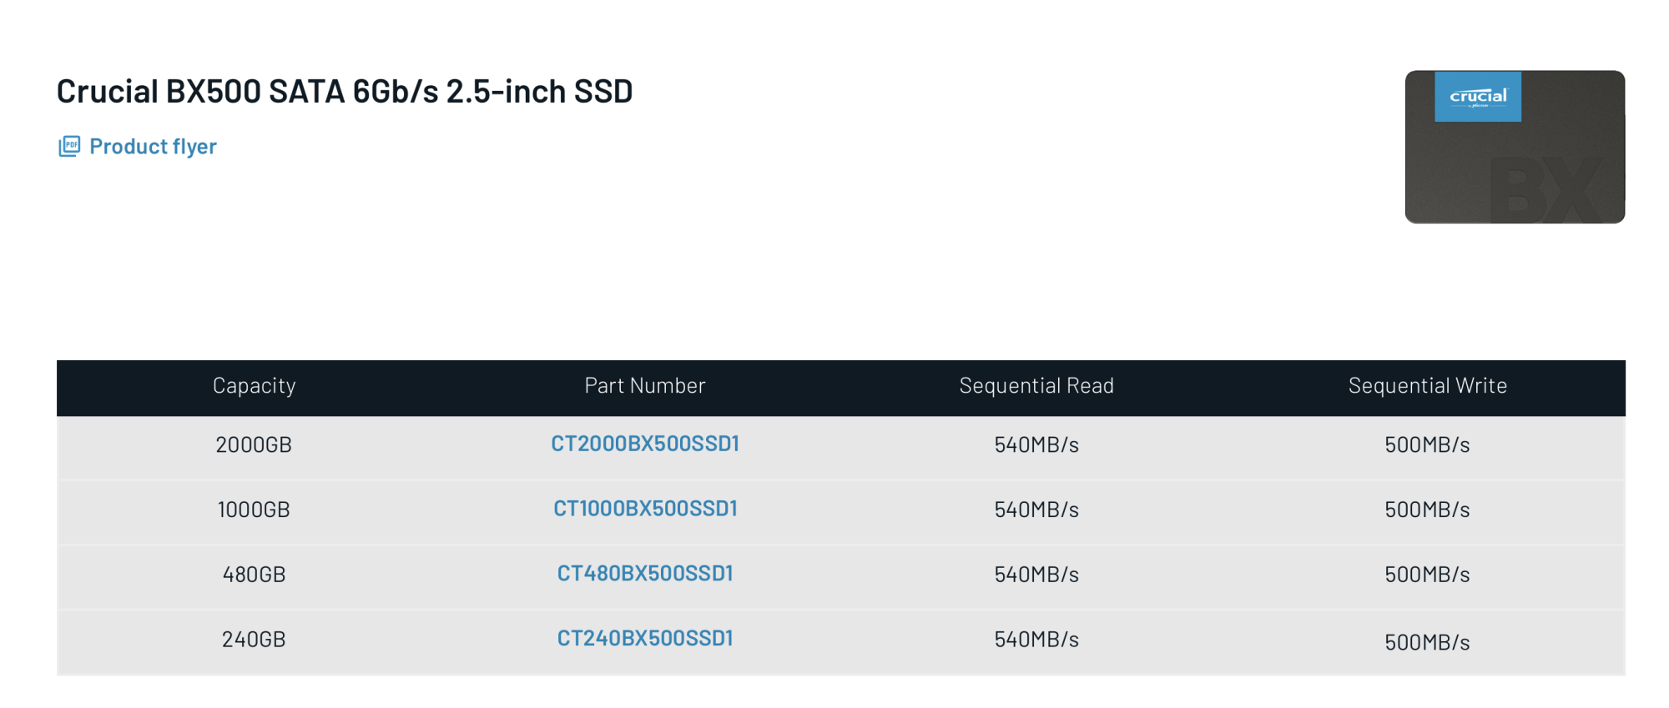Click the Sequential Read column header

[x=1036, y=385]
